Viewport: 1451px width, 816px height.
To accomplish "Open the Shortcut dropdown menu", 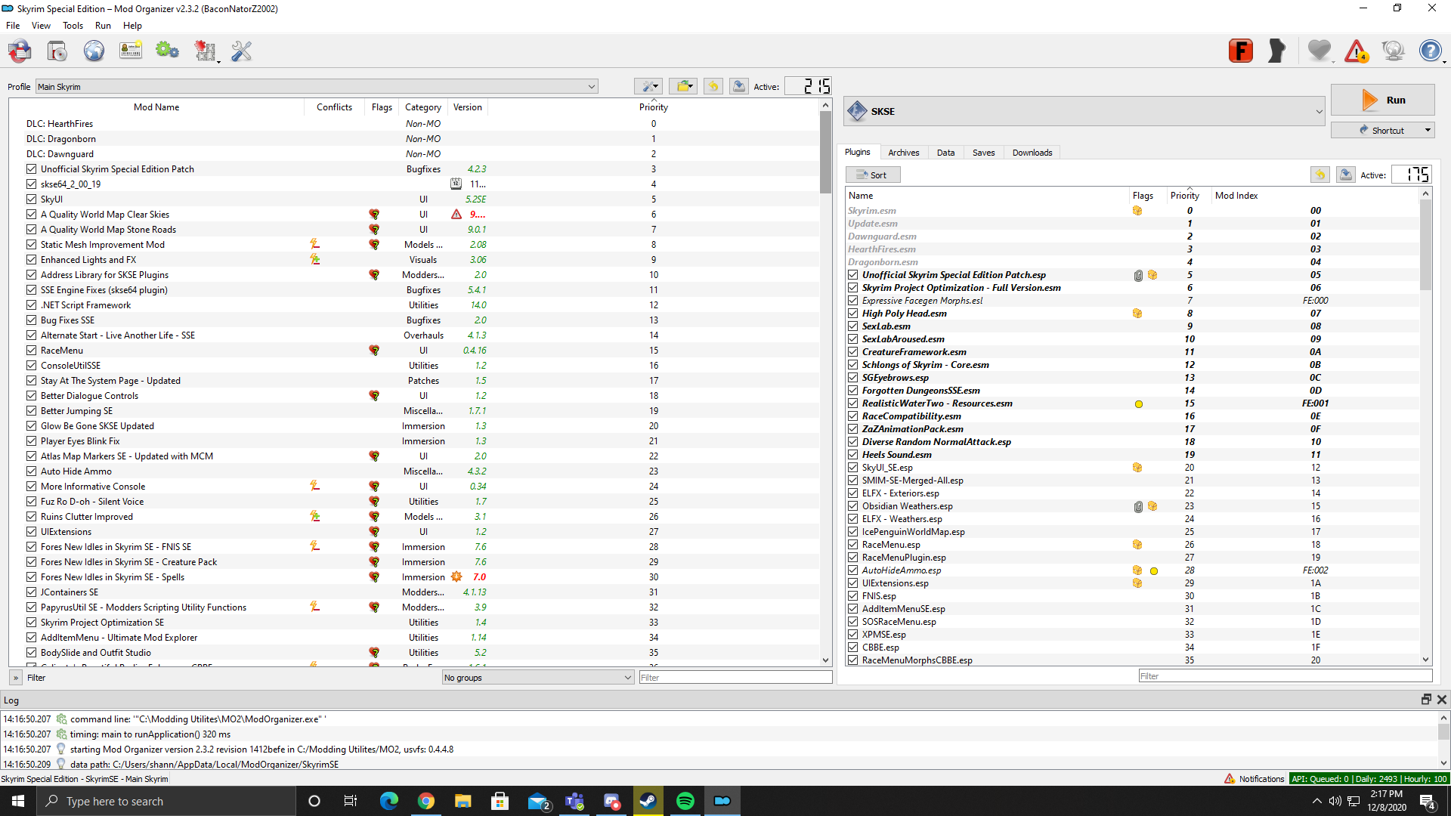I will 1428,130.
